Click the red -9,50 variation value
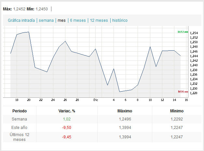This screenshot has width=204, height=151. click(x=66, y=128)
